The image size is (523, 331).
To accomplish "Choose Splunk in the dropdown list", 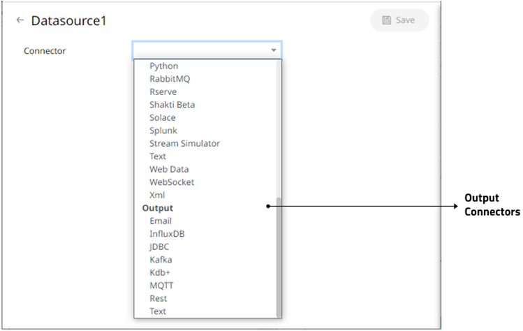I will point(163,131).
